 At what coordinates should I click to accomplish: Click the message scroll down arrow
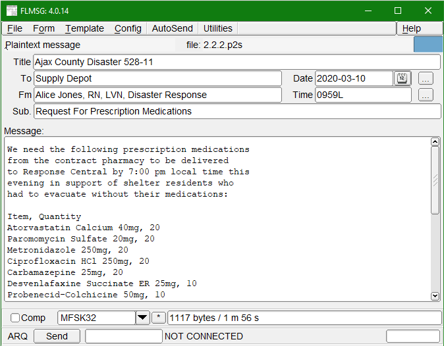435,297
